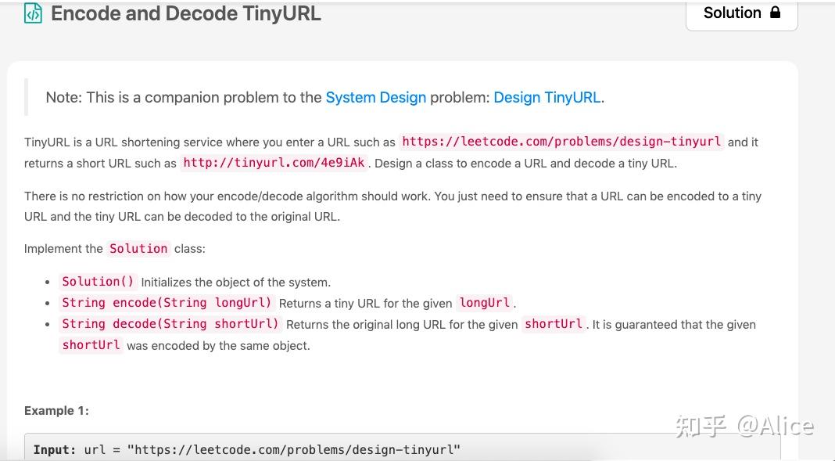Click the longUrl inline code highlight
This screenshot has height=461, width=835.
point(484,303)
